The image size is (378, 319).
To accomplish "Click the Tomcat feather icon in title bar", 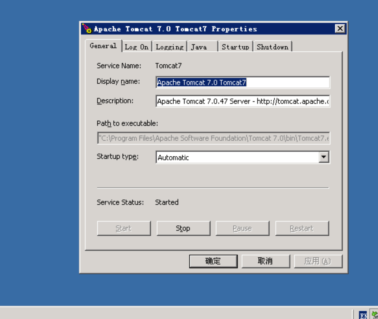I will [87, 28].
